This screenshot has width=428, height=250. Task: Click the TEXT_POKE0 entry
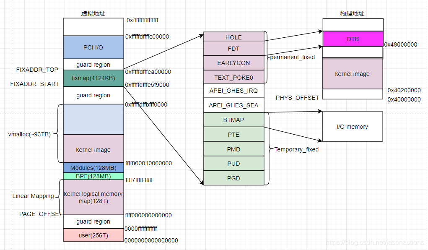233,77
